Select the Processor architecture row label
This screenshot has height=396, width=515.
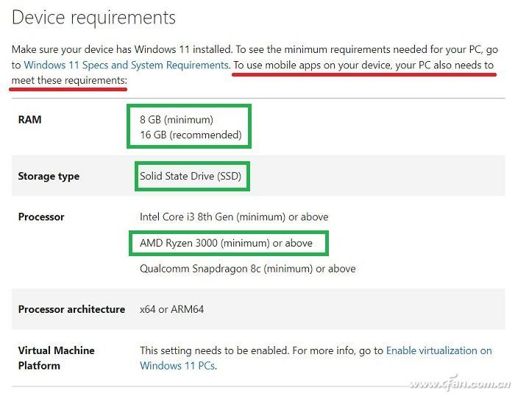tap(71, 309)
